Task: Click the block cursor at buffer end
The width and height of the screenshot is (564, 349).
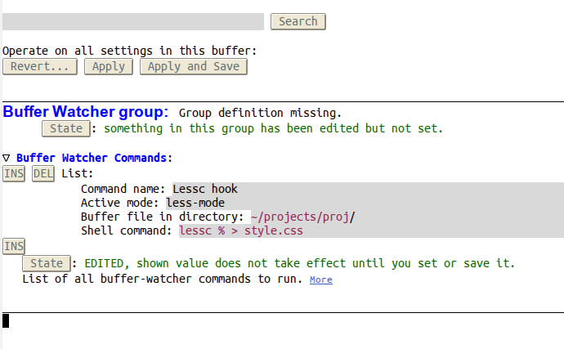Action: click(x=6, y=321)
